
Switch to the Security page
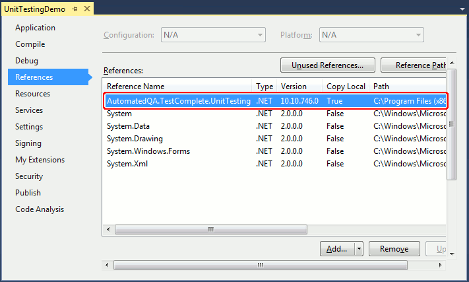pos(29,176)
